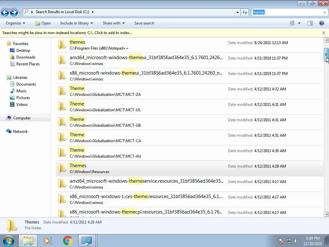Click the Action Center flag tray icon
329x247 pixels.
[281, 241]
